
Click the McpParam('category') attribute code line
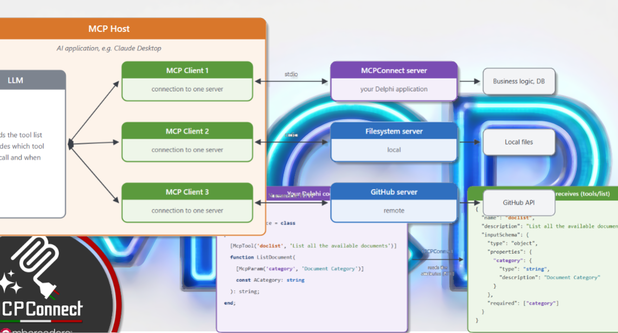coord(300,269)
